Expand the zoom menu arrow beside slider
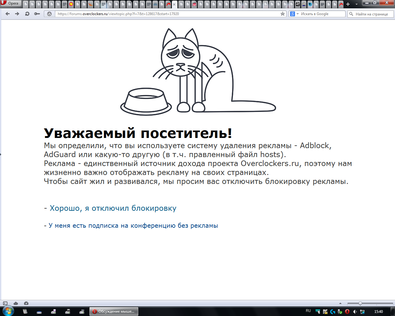 [x=340, y=303]
